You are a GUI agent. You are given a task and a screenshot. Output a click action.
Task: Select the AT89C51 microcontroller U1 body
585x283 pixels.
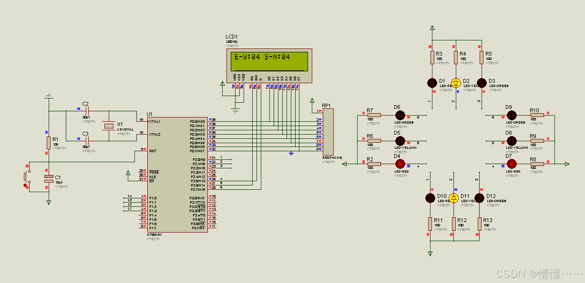point(177,175)
